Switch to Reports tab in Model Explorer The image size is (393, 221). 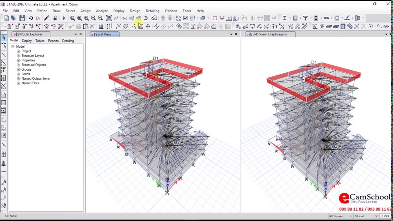click(x=53, y=41)
